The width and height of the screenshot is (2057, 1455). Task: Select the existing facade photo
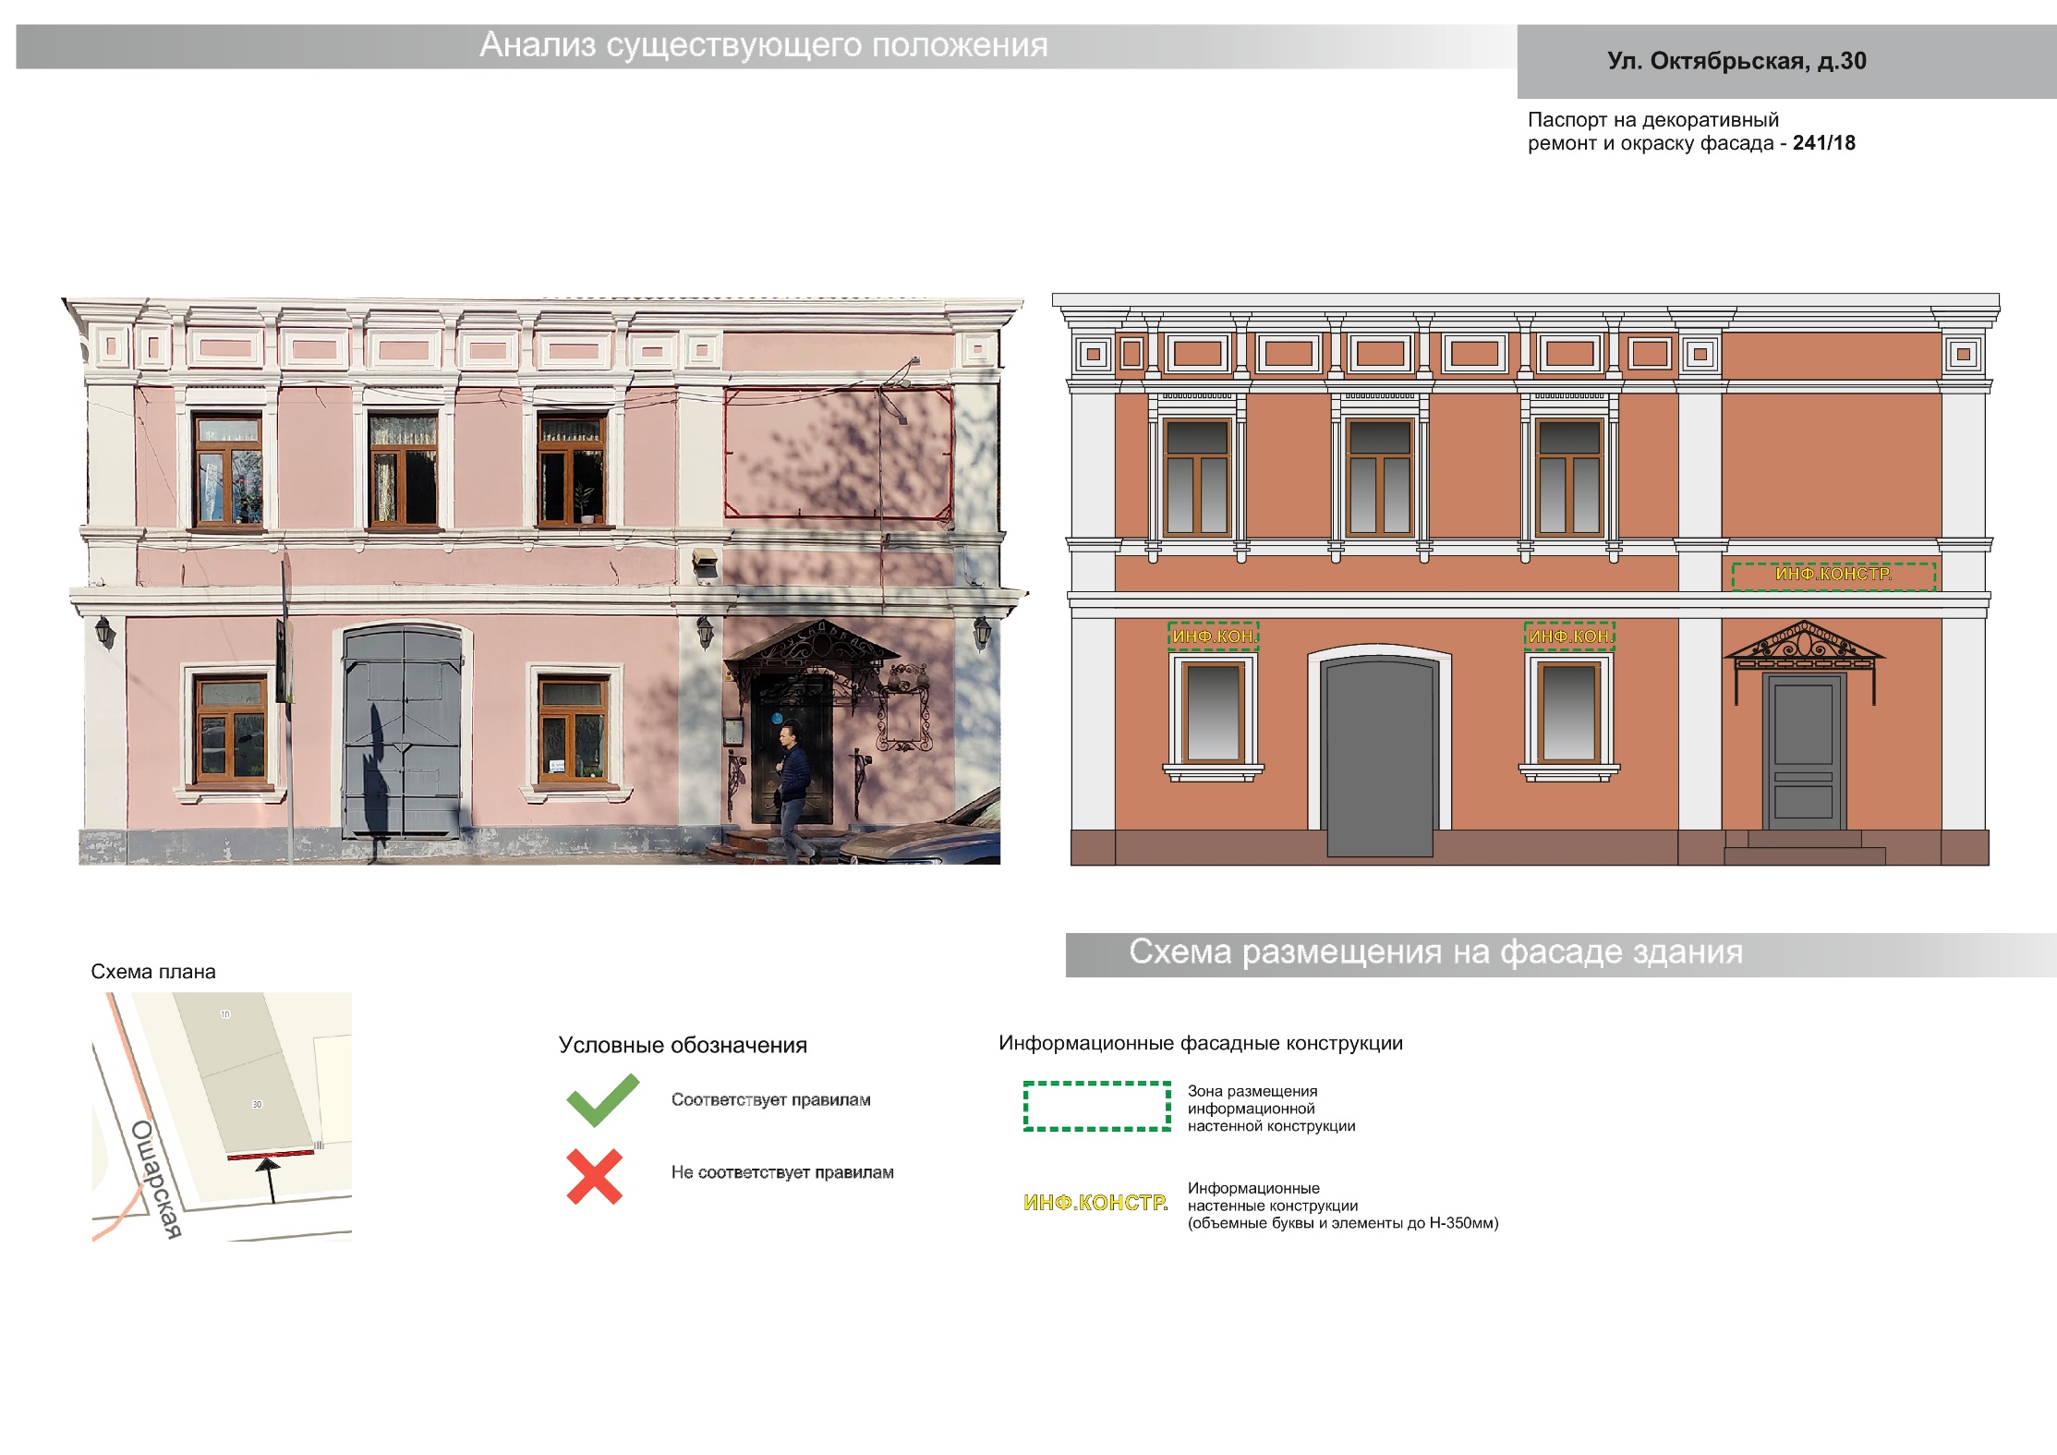point(545,580)
